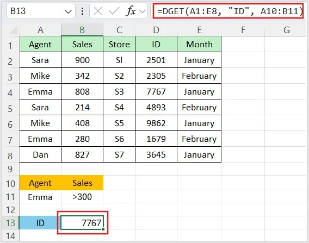
Task: Select the cell with sales 342
Action: pyautogui.click(x=82, y=76)
